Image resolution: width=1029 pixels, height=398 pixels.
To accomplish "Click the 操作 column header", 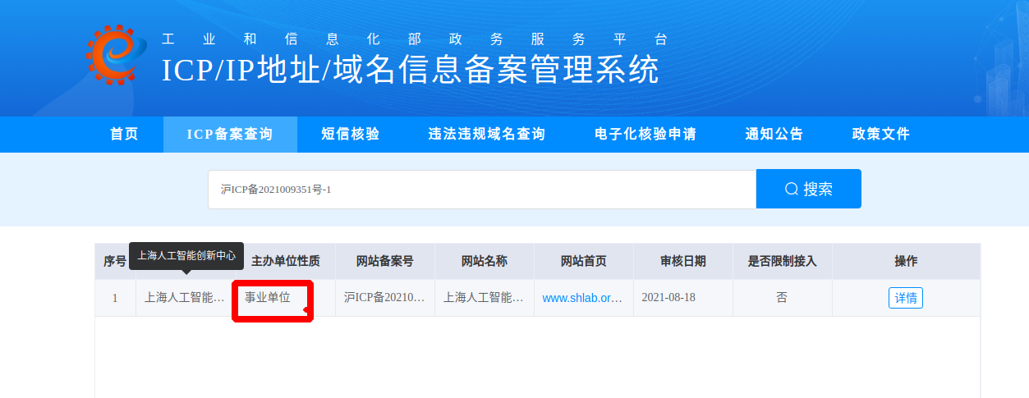I will (x=906, y=261).
